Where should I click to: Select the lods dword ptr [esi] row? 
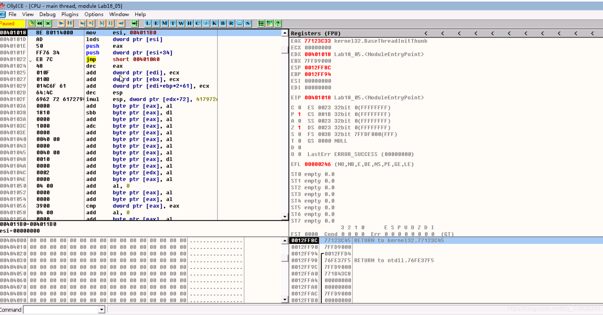coord(141,39)
